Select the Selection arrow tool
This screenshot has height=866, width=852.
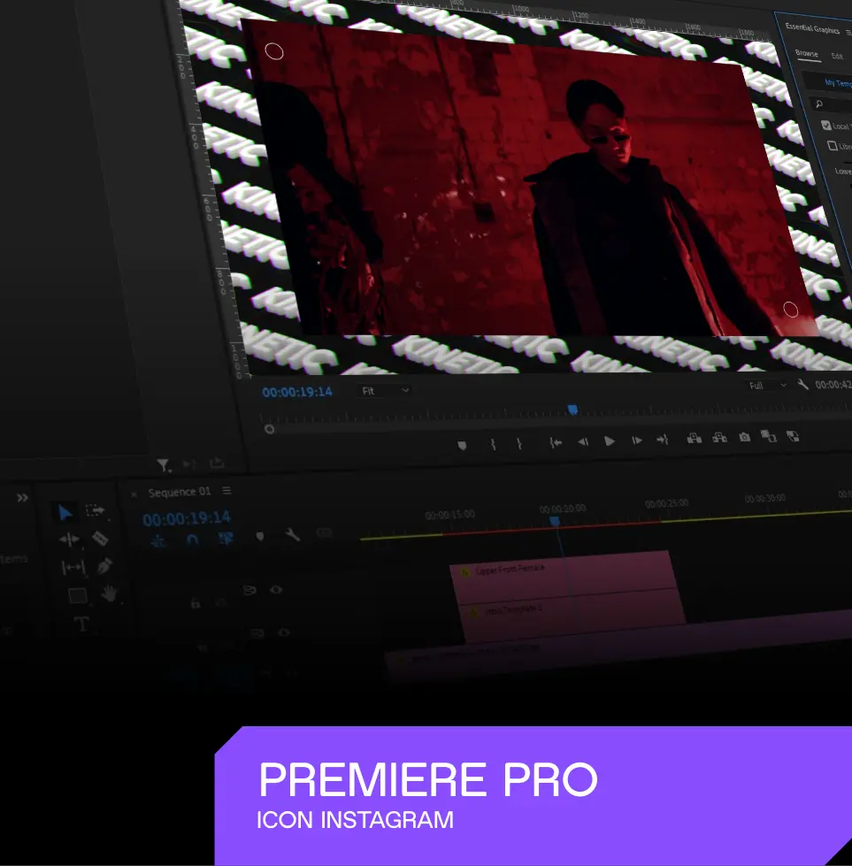[65, 513]
